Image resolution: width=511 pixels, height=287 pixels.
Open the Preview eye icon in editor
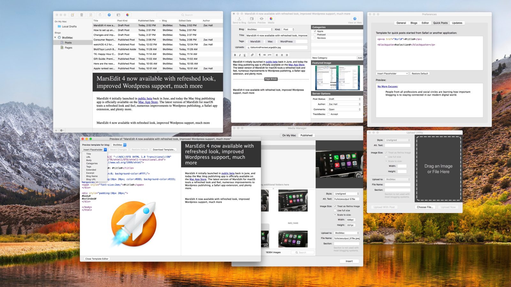[262, 19]
